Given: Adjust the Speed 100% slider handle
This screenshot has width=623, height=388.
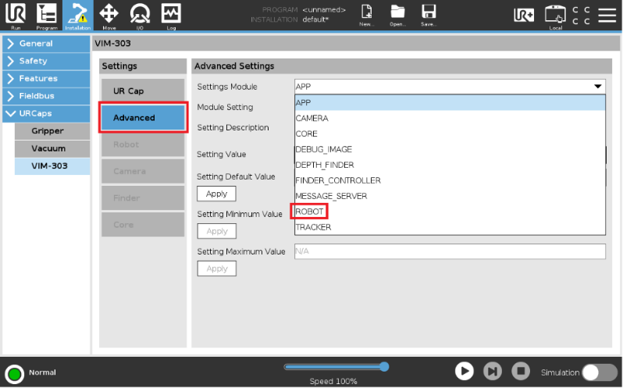Looking at the screenshot, I should click(x=384, y=367).
